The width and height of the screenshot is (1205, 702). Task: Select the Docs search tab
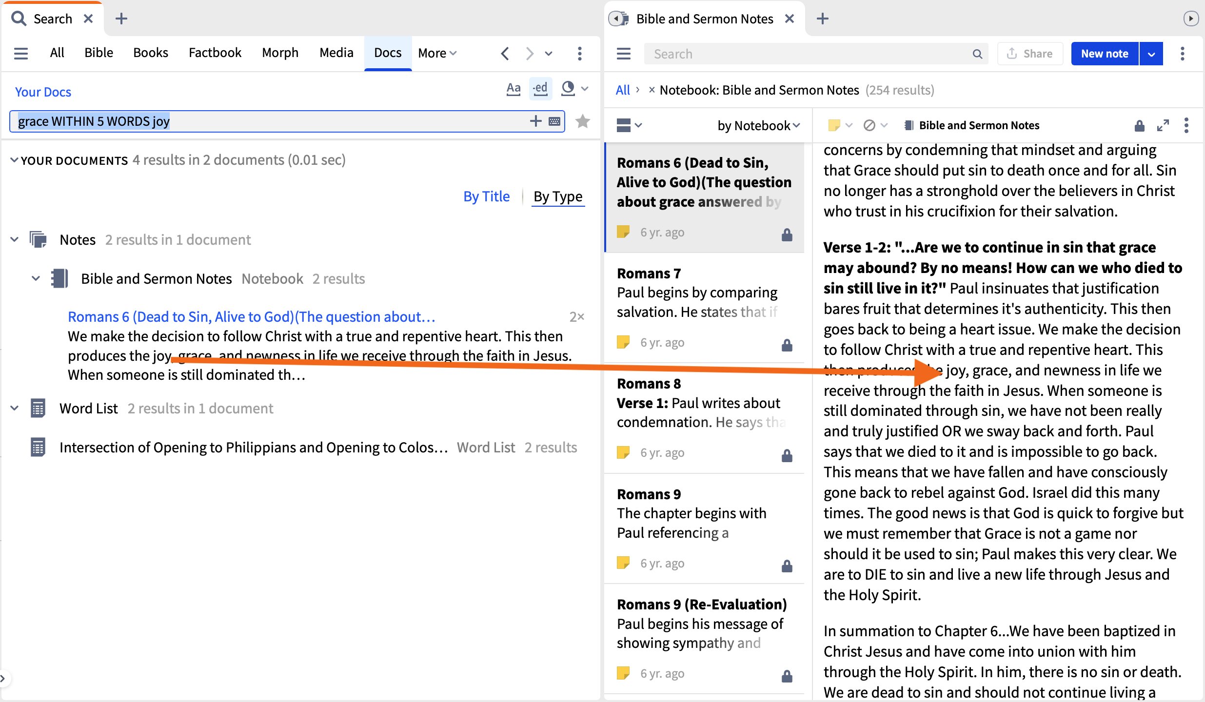(388, 53)
